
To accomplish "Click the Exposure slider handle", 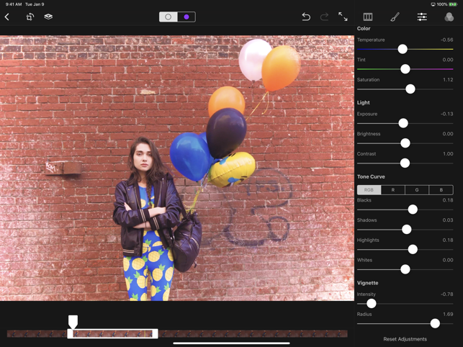I will click(403, 123).
